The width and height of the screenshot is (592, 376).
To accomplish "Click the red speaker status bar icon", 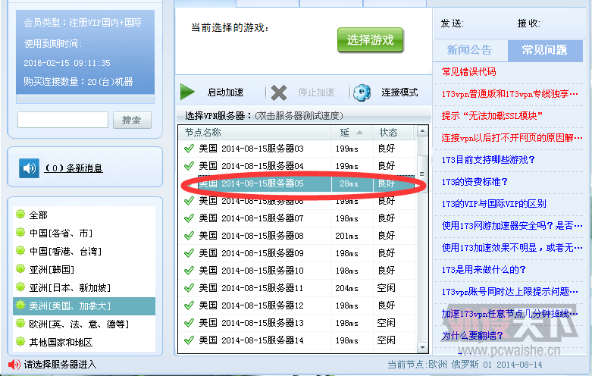I will [14, 365].
